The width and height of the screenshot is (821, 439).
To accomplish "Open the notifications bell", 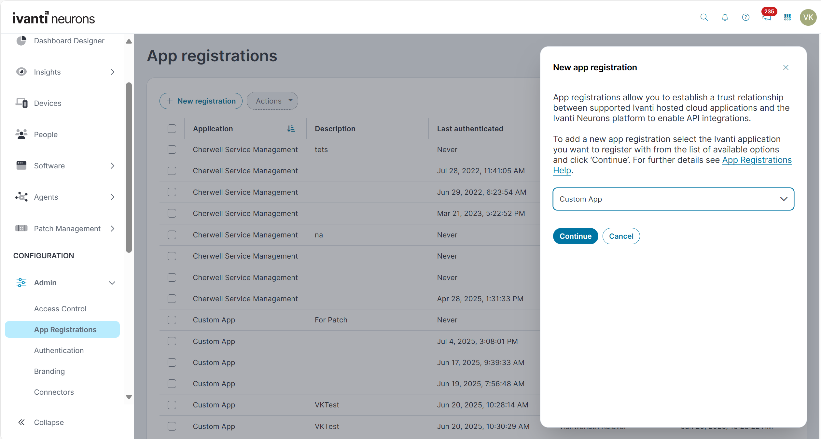I will tap(725, 17).
